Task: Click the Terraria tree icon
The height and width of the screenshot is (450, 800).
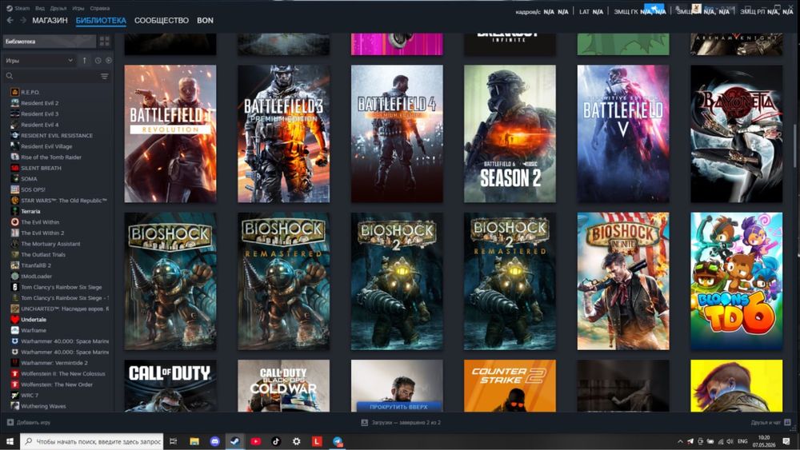Action: [x=14, y=211]
